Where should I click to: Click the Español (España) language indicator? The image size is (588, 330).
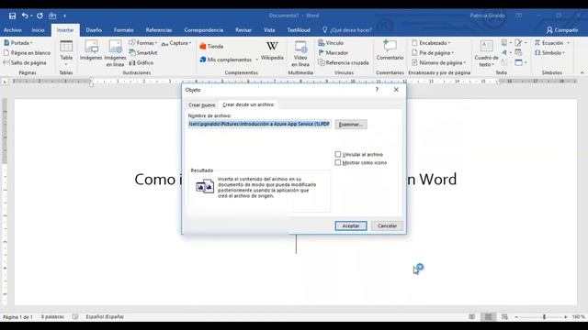pyautogui.click(x=105, y=317)
